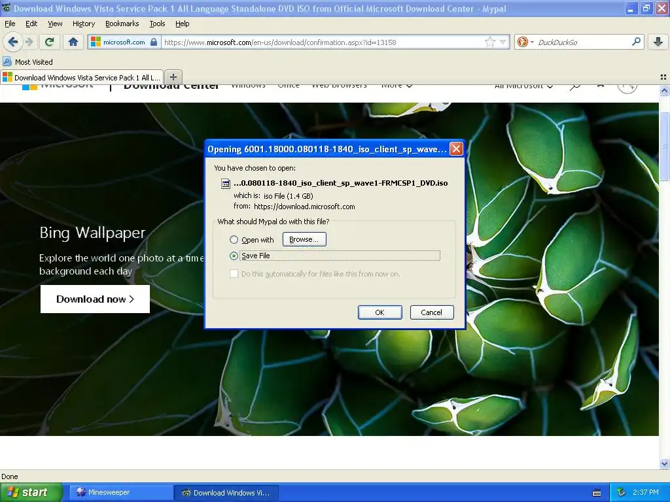The height and width of the screenshot is (502, 670).
Task: Open the Windows Start button
Action: (31, 492)
